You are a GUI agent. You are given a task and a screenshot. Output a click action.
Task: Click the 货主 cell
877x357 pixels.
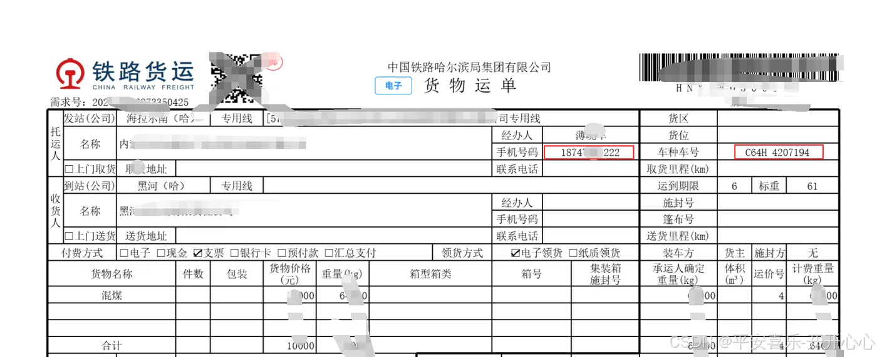[x=735, y=253]
